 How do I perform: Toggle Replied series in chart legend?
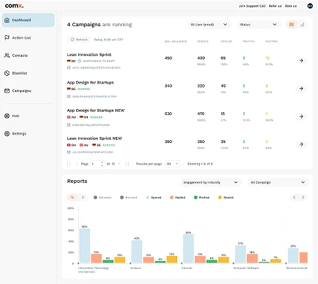tap(178, 197)
